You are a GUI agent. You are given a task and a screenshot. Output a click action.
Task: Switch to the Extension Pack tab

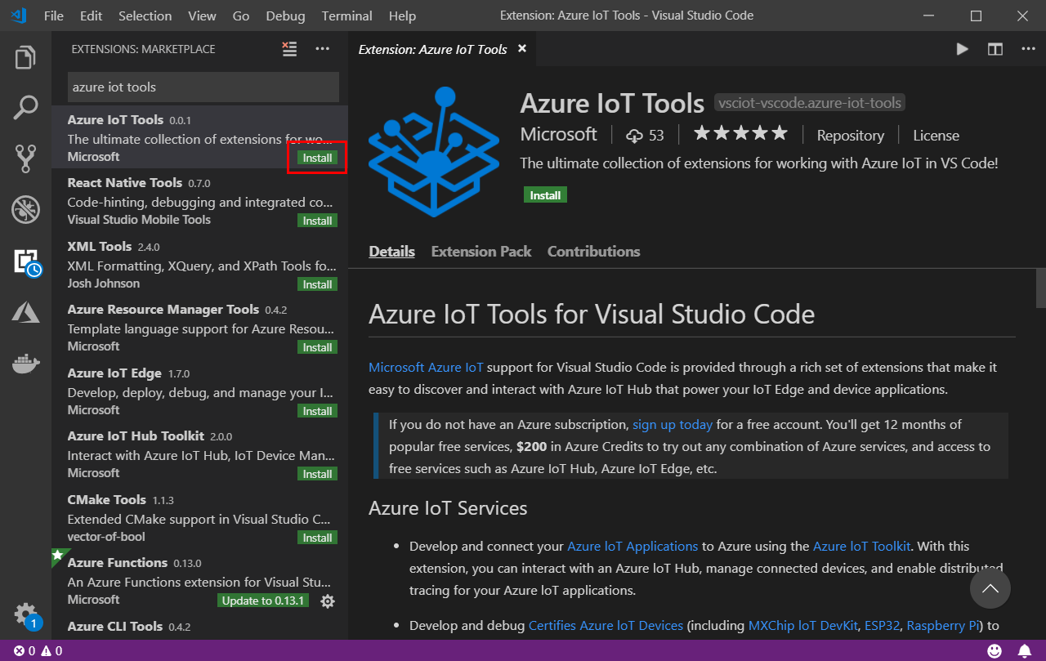[x=481, y=252]
